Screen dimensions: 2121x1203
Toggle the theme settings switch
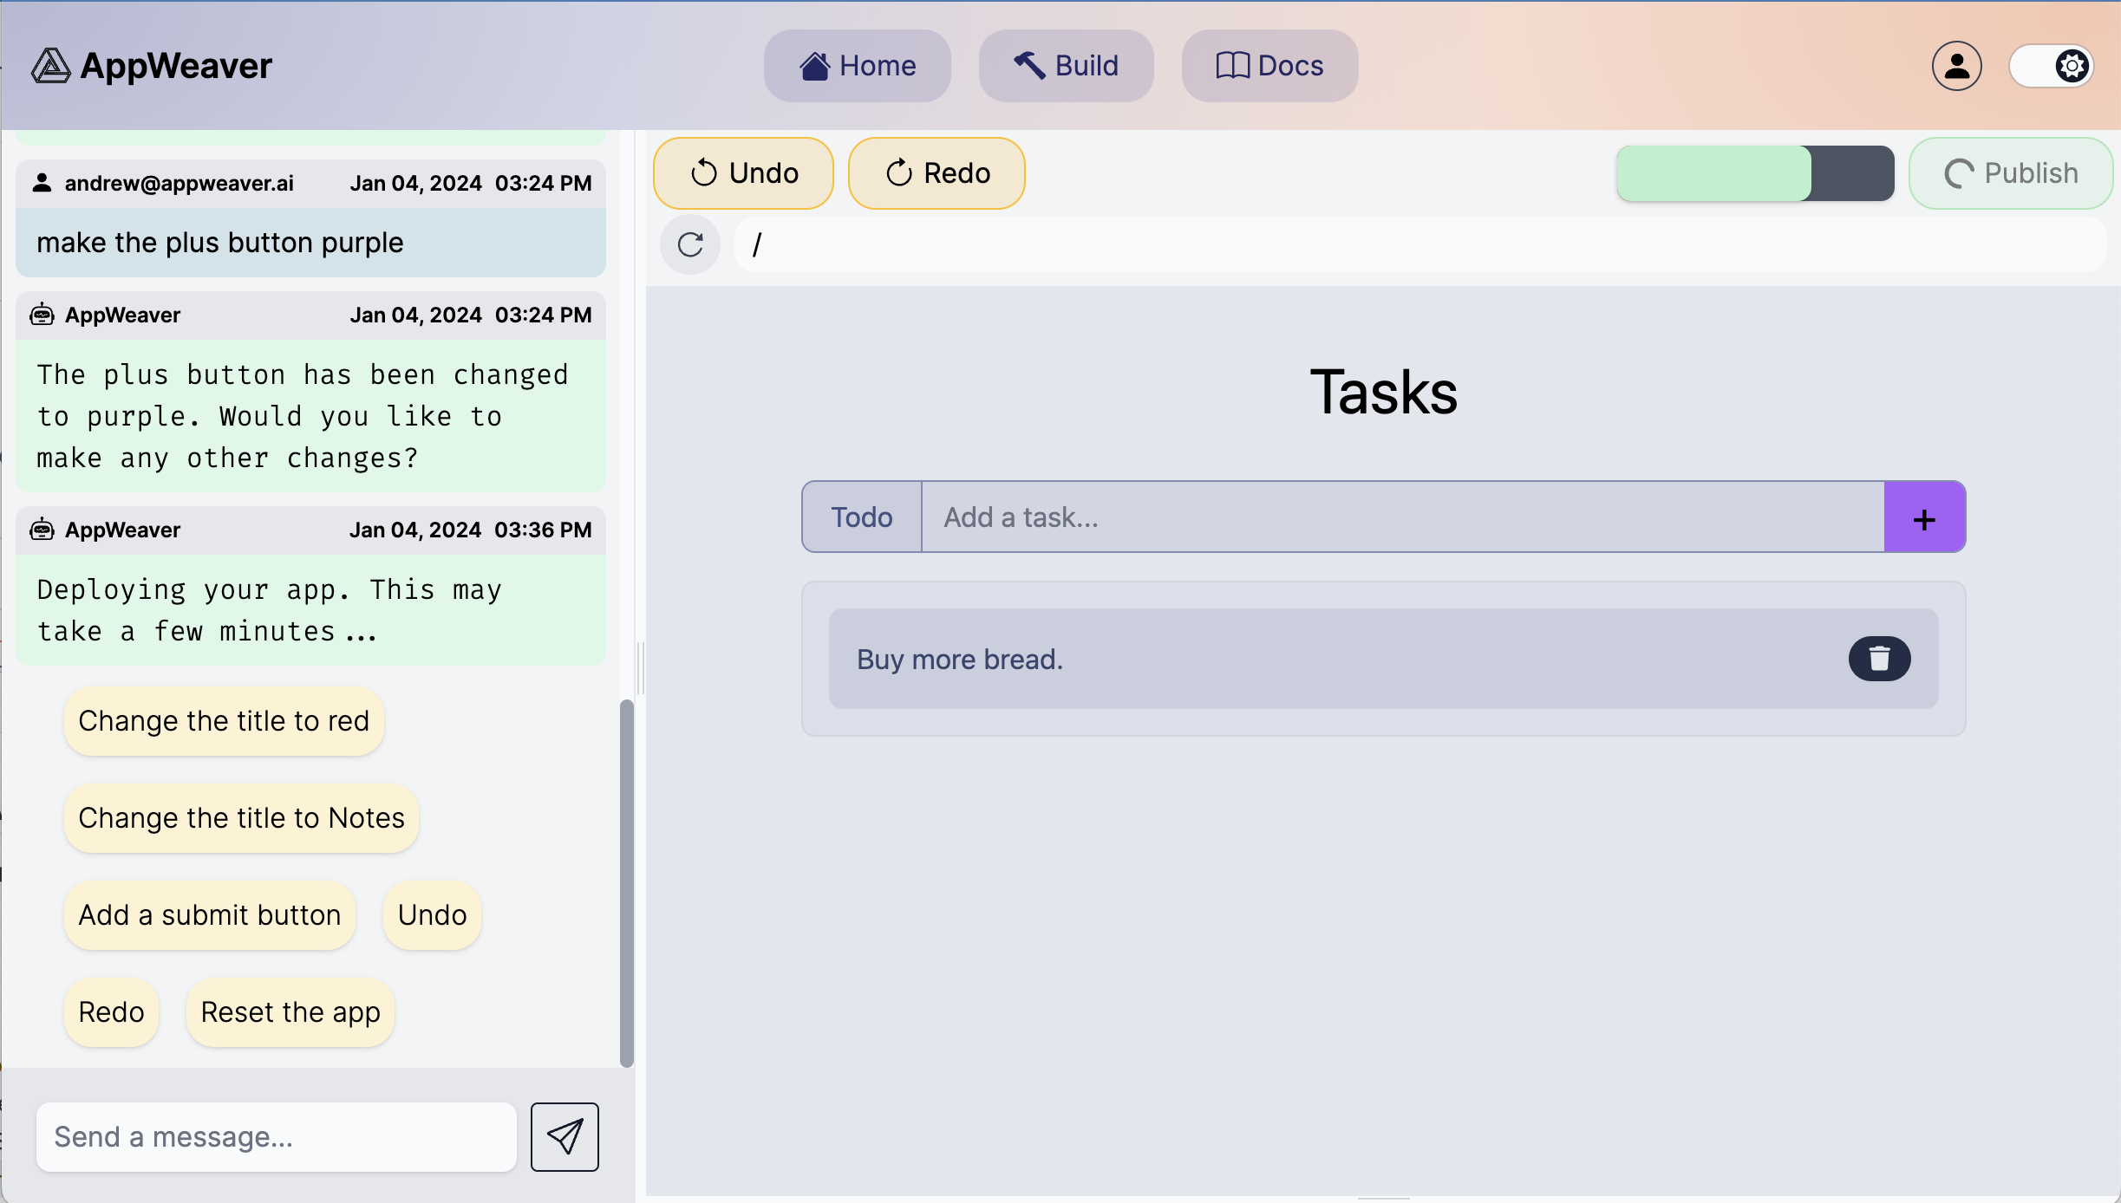pos(2052,66)
